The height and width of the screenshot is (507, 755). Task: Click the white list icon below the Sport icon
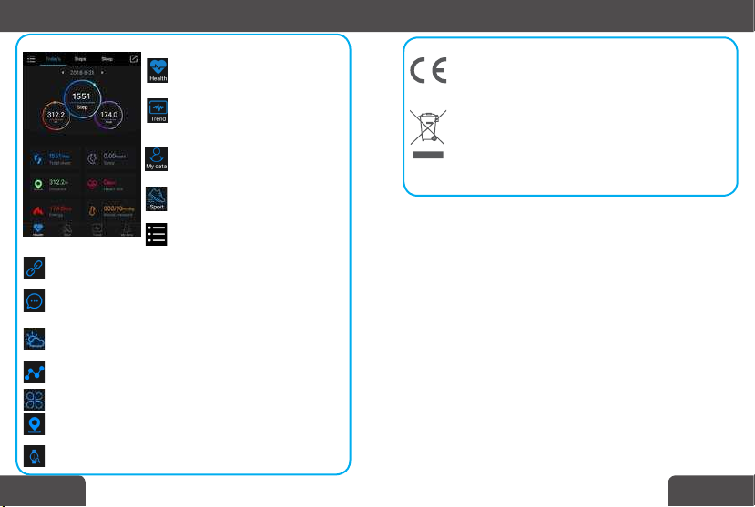tap(157, 234)
